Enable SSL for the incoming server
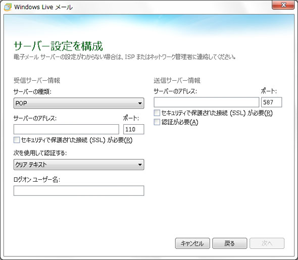 [17, 140]
